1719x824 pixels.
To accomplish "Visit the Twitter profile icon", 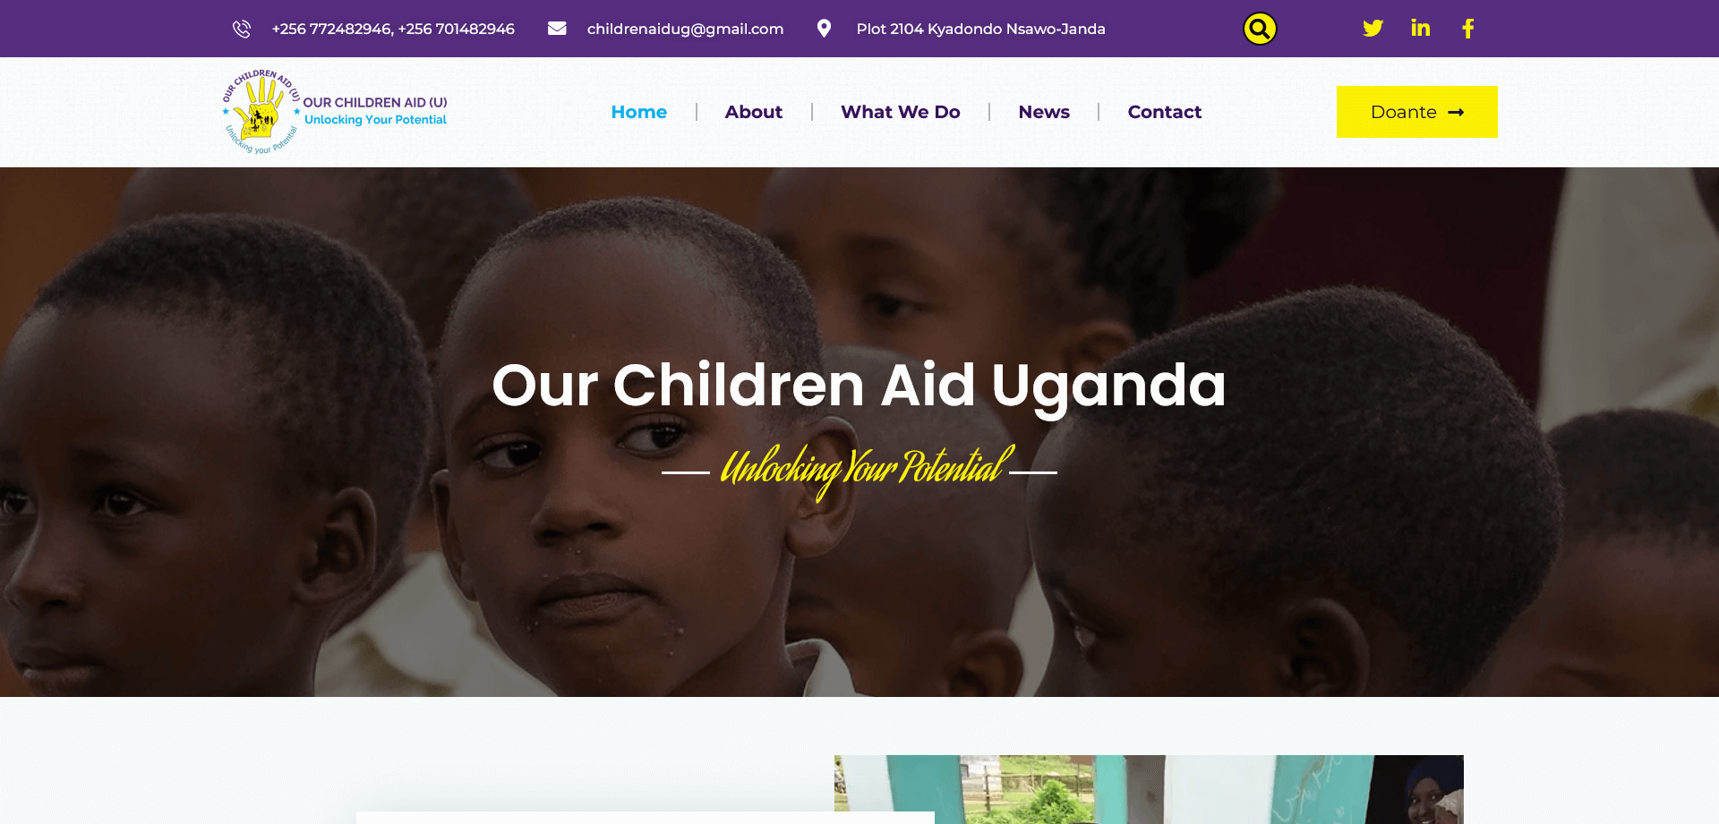I will 1373,29.
